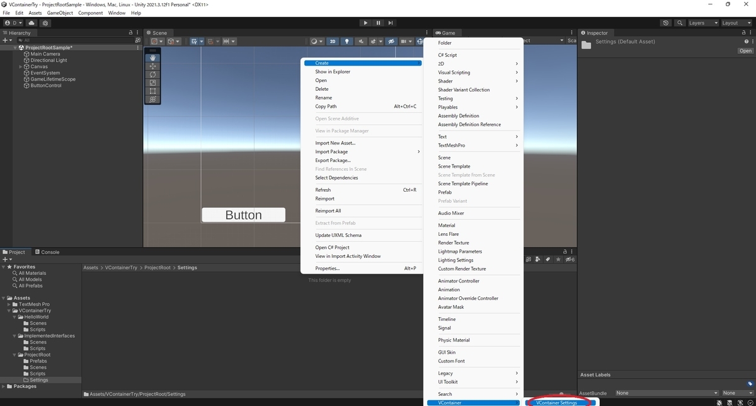This screenshot has width=756, height=406.
Task: Toggle scene lighting with the bulb icon
Action: (346, 42)
